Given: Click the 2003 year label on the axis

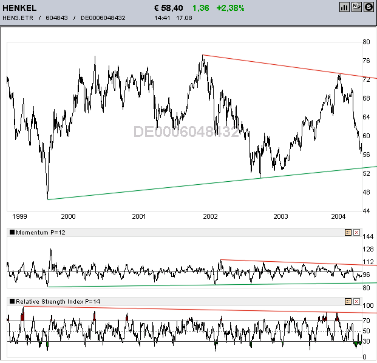Looking at the screenshot, I should coord(280,216).
